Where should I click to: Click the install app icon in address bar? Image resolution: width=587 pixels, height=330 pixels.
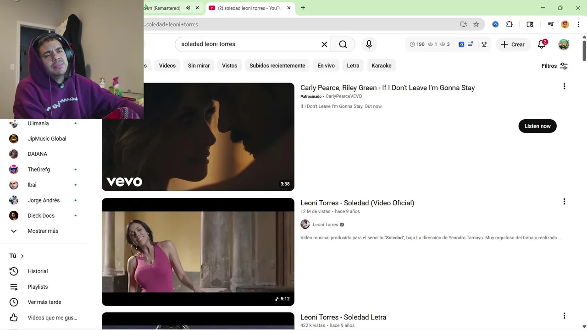(x=463, y=24)
